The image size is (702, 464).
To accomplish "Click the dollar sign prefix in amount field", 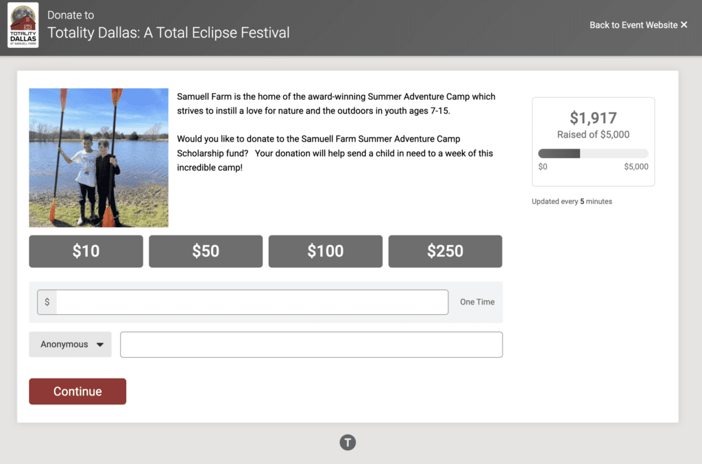I will [x=47, y=302].
